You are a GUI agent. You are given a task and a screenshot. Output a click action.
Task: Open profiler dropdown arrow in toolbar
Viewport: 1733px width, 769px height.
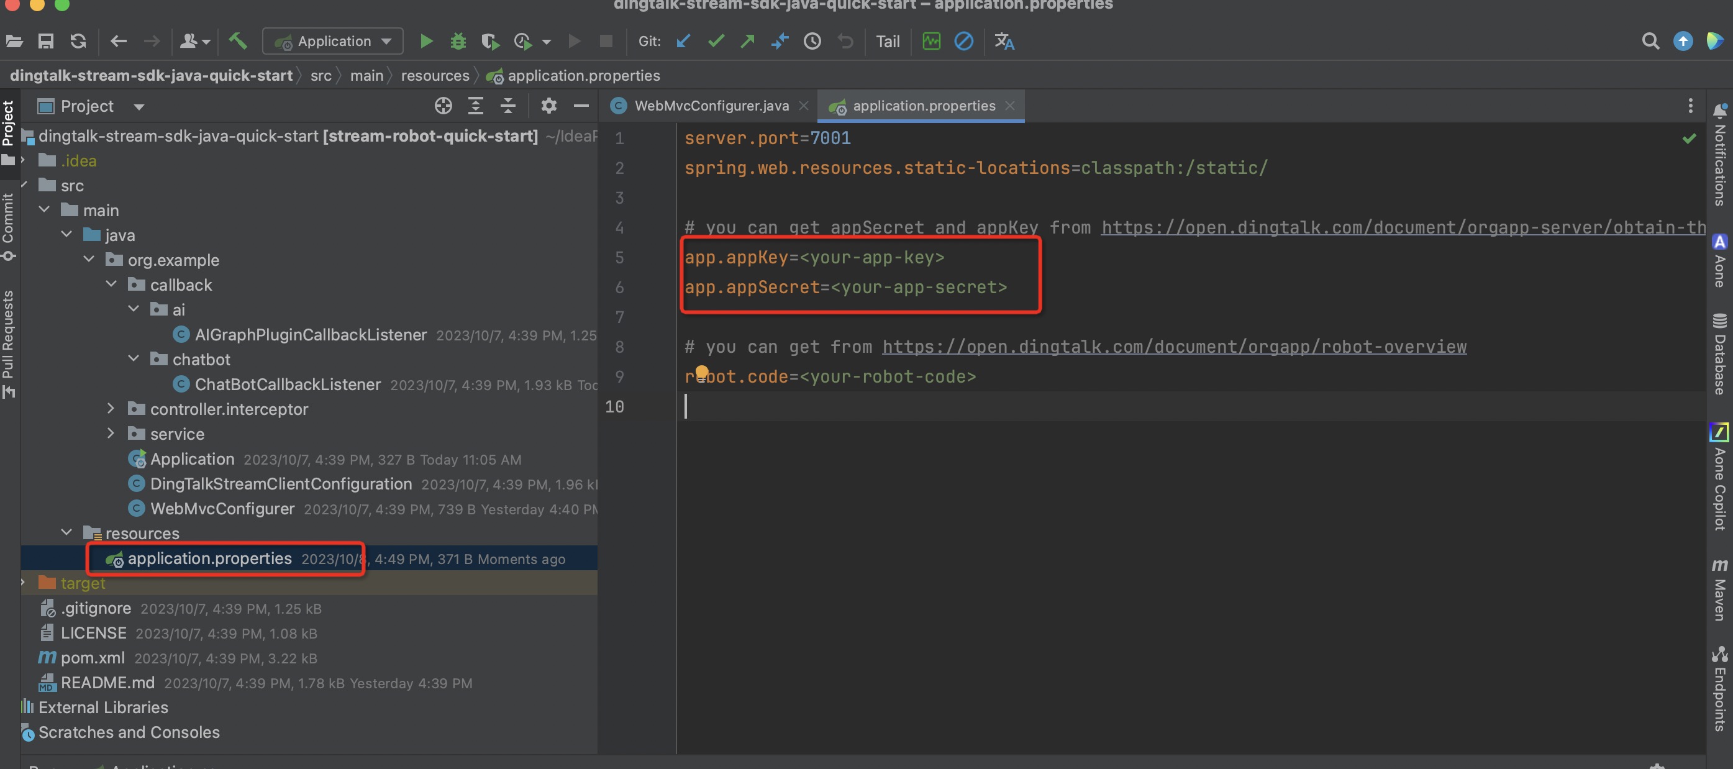pos(546,42)
